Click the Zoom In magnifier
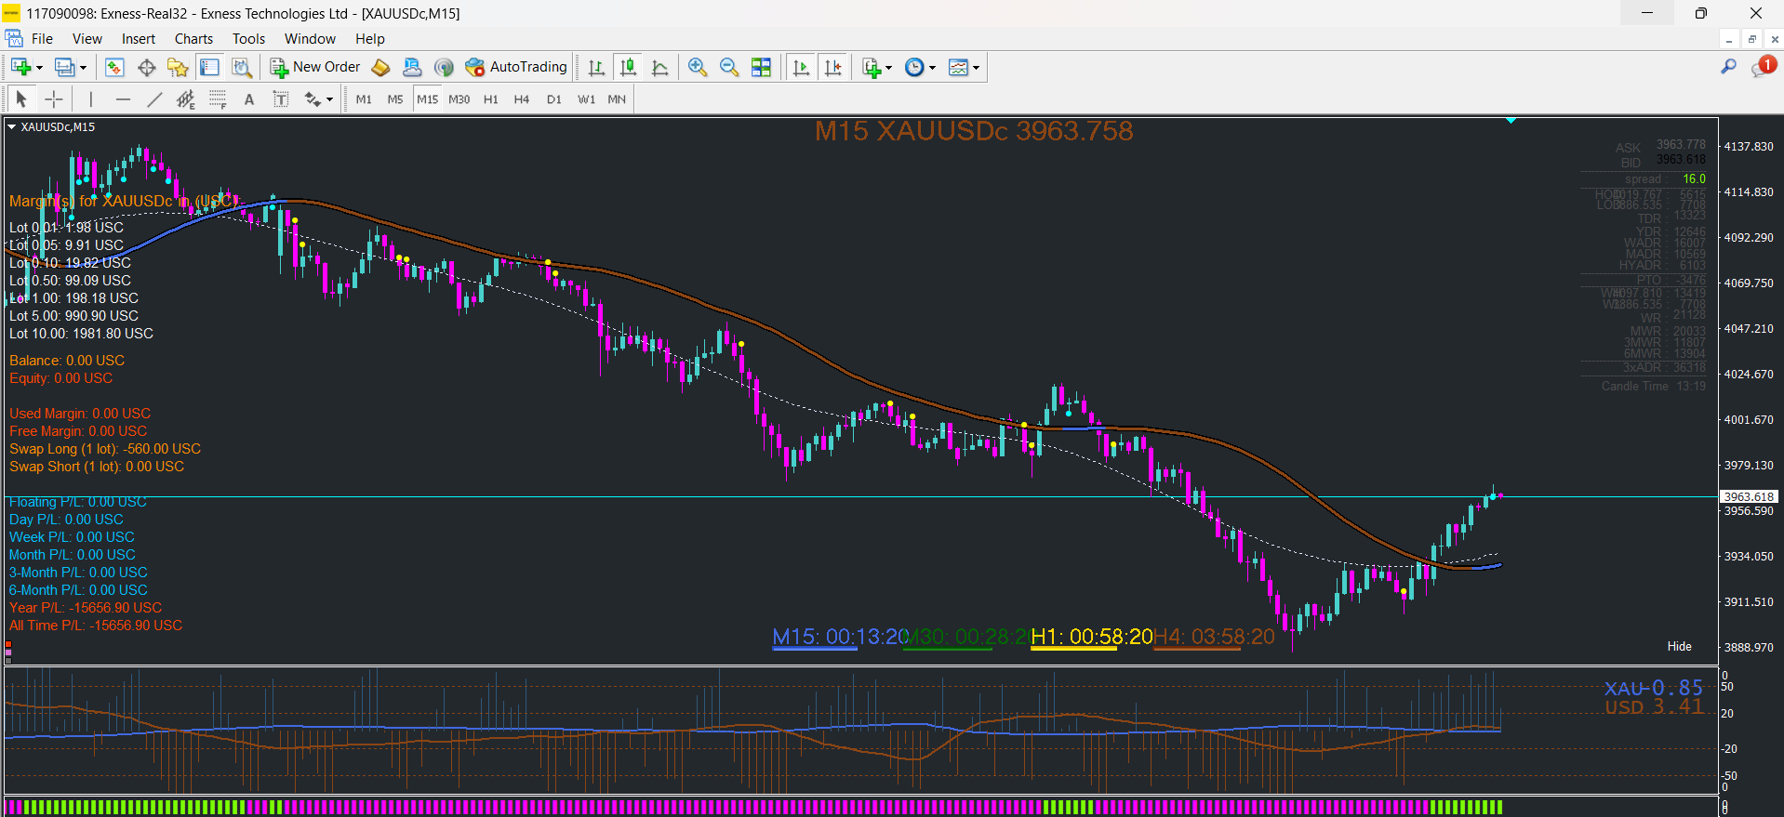 tap(698, 67)
